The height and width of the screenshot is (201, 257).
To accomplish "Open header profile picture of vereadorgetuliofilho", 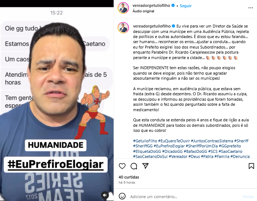I will 123,8.
